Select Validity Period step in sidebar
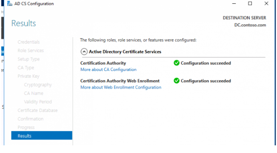The image size is (277, 153). (38, 102)
